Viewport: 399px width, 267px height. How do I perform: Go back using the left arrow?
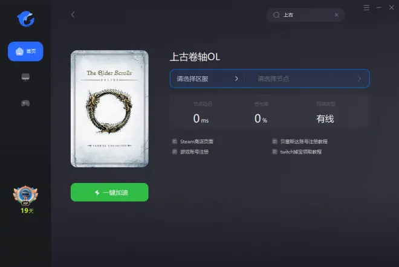point(73,14)
